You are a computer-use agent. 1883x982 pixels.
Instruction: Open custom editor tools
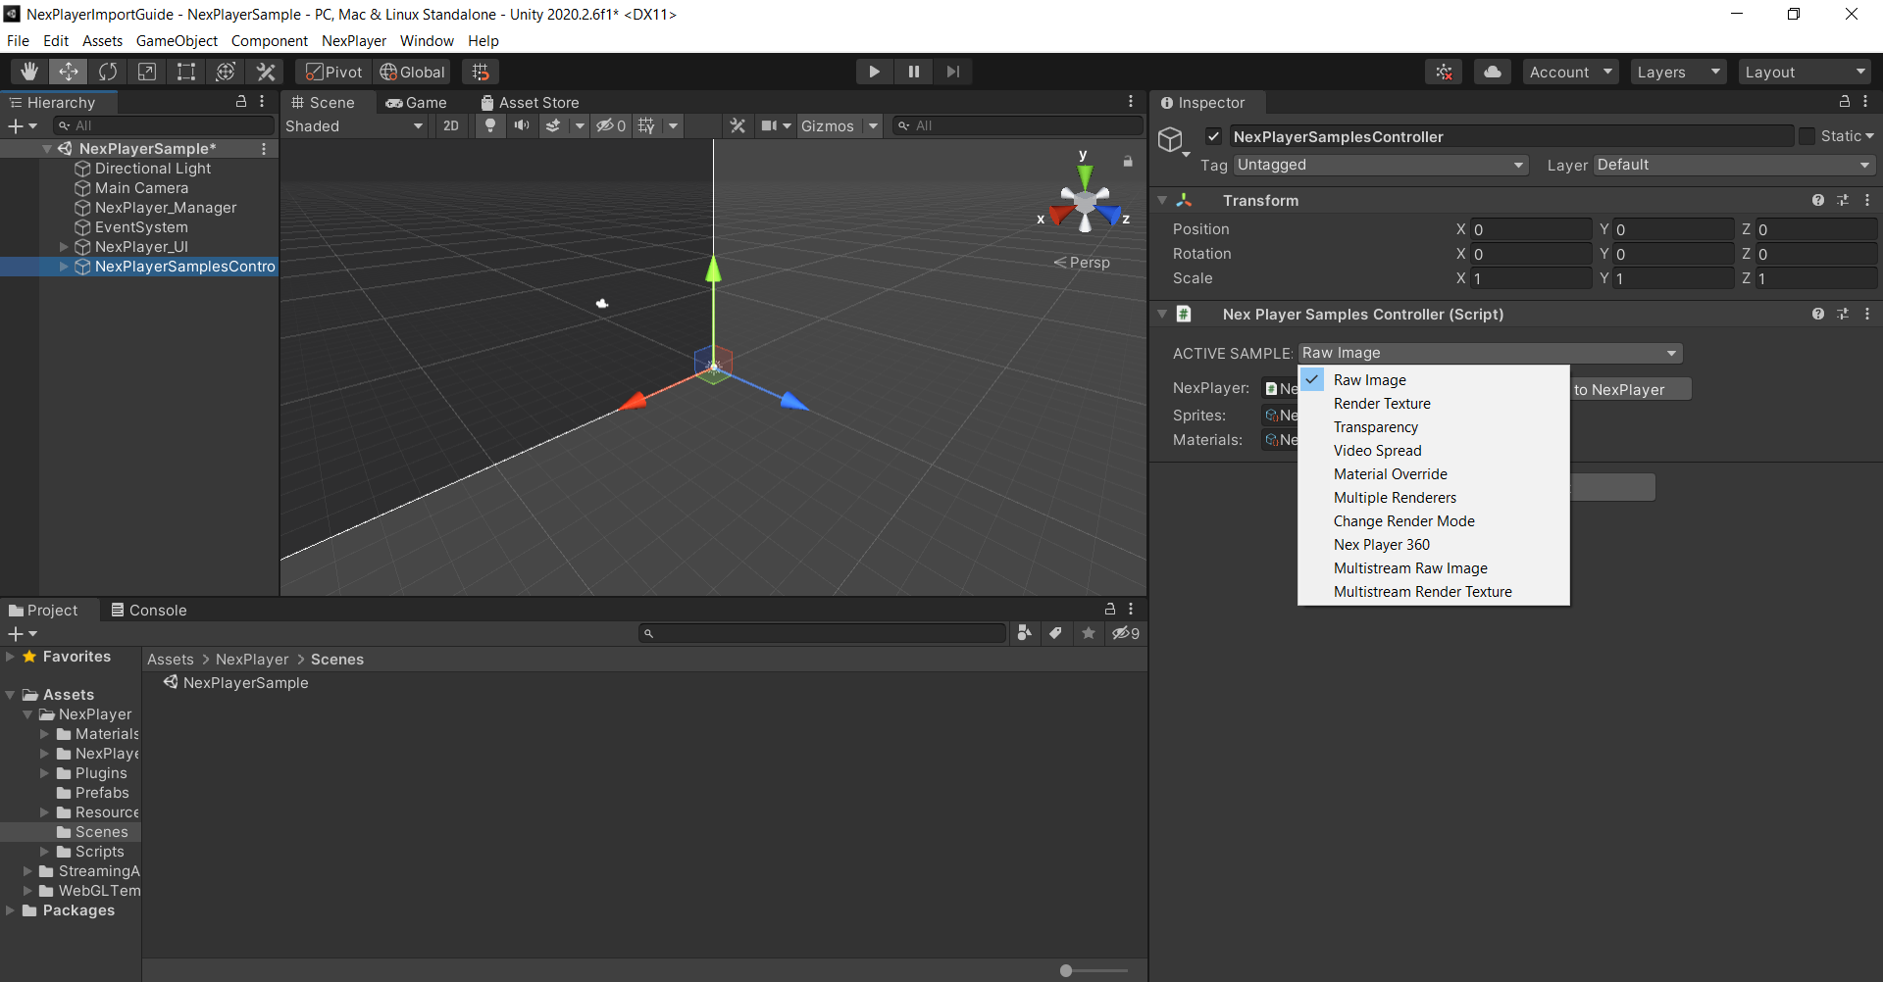(266, 72)
